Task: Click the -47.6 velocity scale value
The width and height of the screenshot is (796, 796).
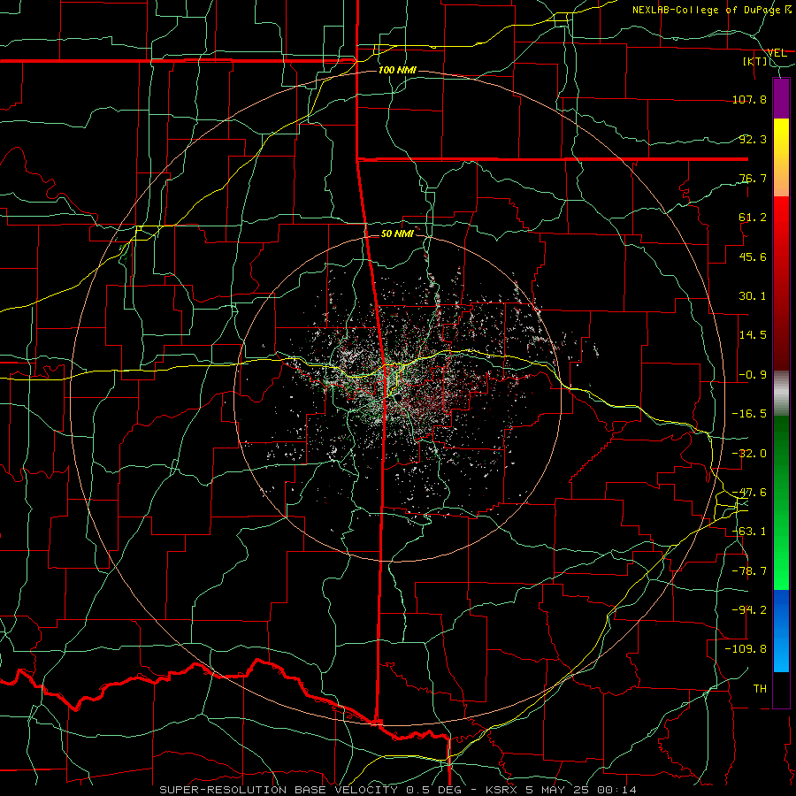Action: click(749, 493)
